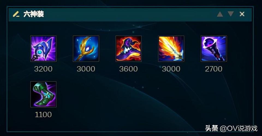Viewport: 262px width, 136px height.
Task: Remove the 六神装 block with X
Action: [242, 14]
